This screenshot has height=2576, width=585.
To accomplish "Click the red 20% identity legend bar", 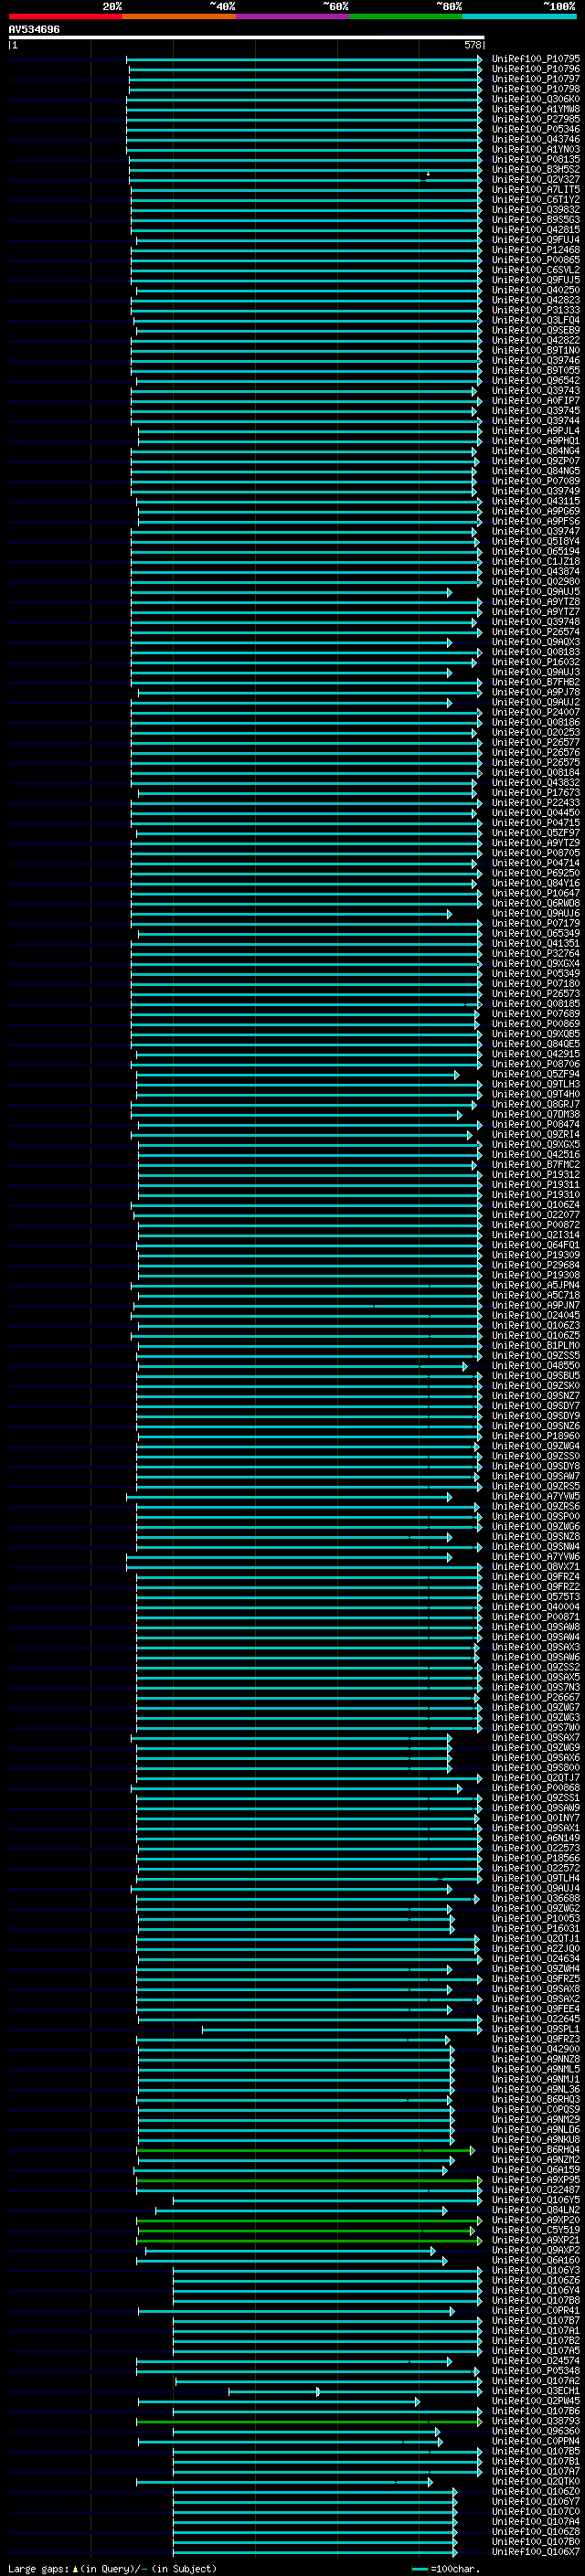I will point(65,16).
